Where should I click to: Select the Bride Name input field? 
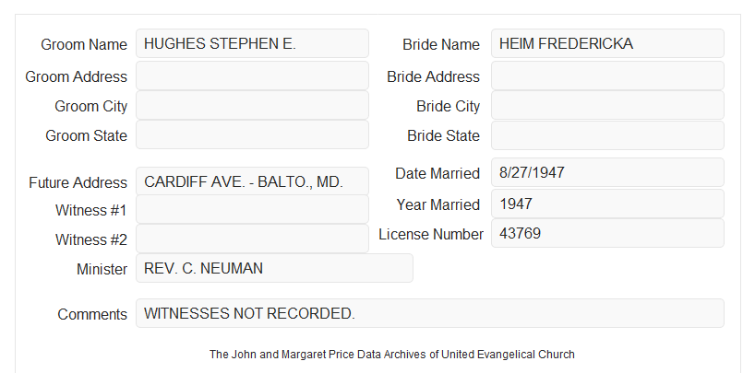click(607, 43)
